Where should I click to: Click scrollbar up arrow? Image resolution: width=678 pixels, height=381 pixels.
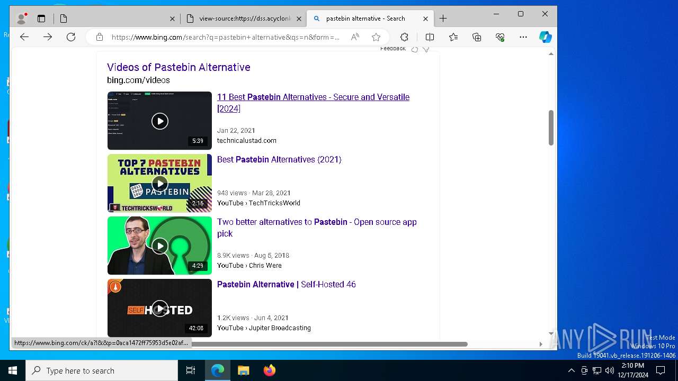click(x=551, y=53)
